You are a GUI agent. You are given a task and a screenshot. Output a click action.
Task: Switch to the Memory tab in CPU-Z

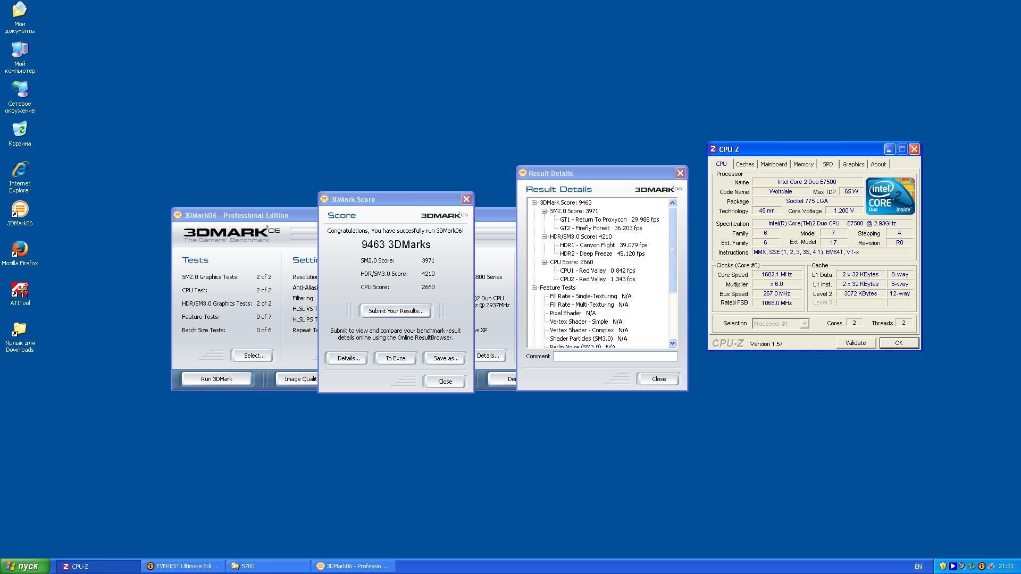point(803,164)
